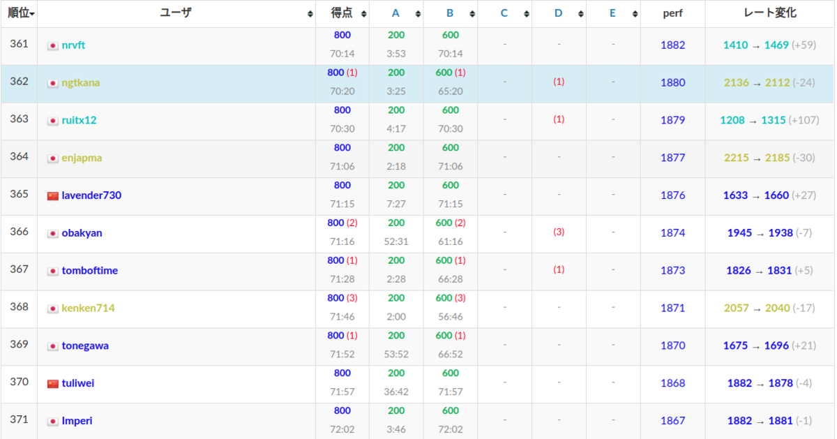Screen dimensions: 837x439
Task: Click tonegawa's problem A time 53:52
Action: coord(396,355)
